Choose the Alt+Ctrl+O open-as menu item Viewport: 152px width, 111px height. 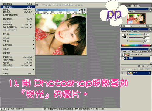coord(18,12)
